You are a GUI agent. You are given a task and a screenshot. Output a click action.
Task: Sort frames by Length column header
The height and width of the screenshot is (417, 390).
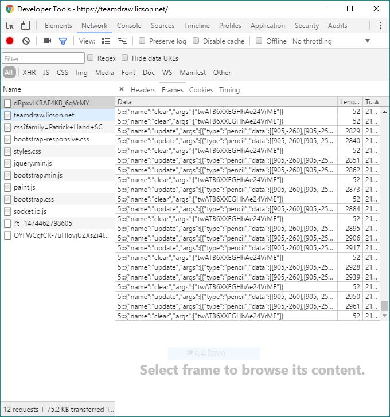click(349, 102)
